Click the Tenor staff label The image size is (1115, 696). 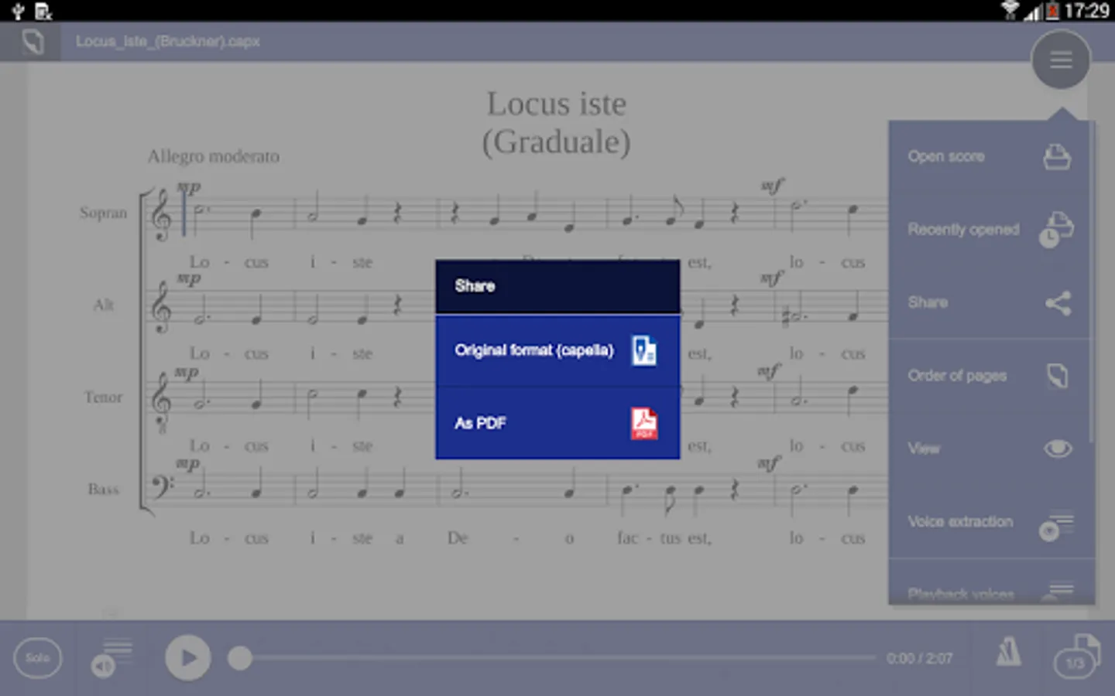pyautogui.click(x=103, y=397)
